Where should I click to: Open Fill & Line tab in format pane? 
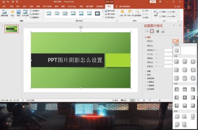point(146,31)
